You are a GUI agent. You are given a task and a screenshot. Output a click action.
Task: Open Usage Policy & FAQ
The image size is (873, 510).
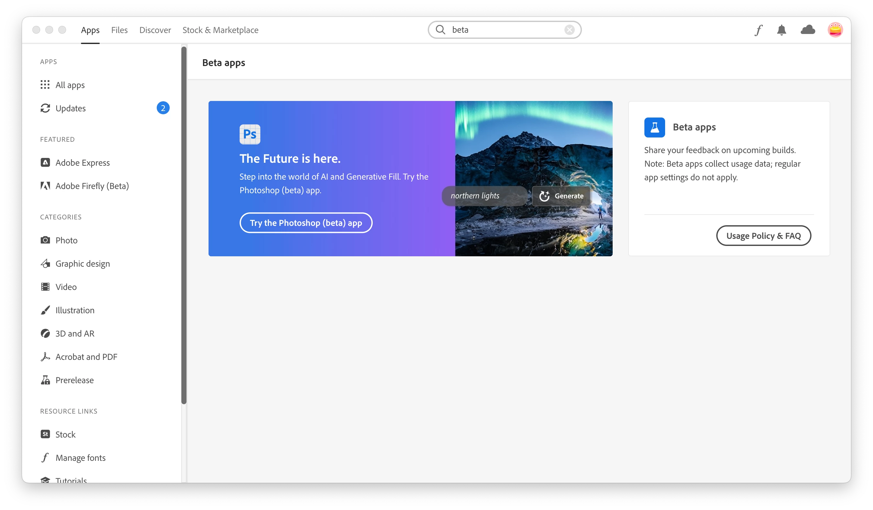pyautogui.click(x=763, y=236)
